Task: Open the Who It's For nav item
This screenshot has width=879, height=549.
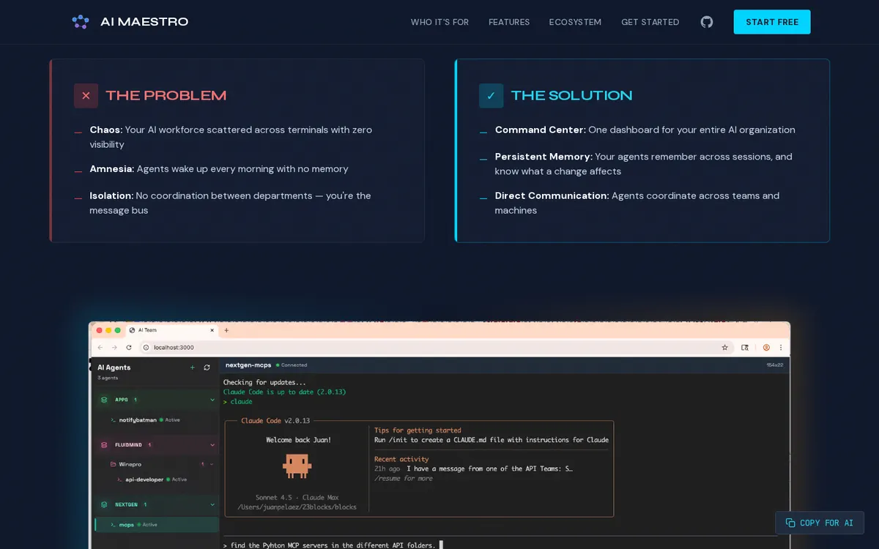Action: 439,22
